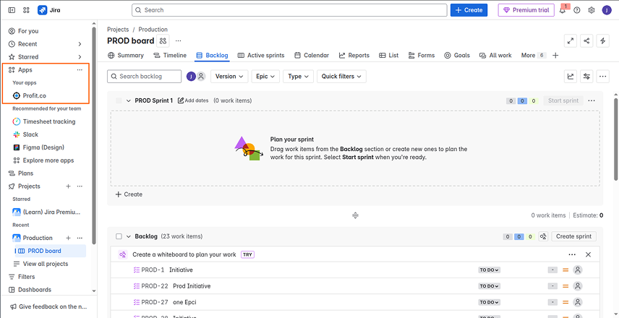Viewport: 619px width, 318px height.
Task: Filter by the unassigned avatar
Action: click(x=201, y=77)
